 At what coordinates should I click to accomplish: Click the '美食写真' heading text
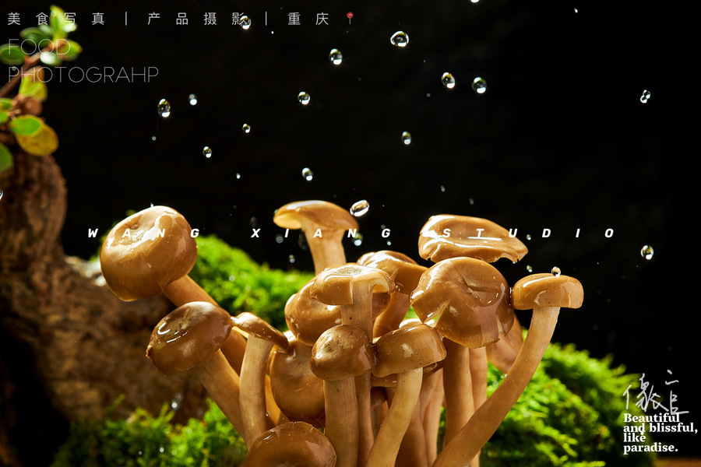point(56,19)
